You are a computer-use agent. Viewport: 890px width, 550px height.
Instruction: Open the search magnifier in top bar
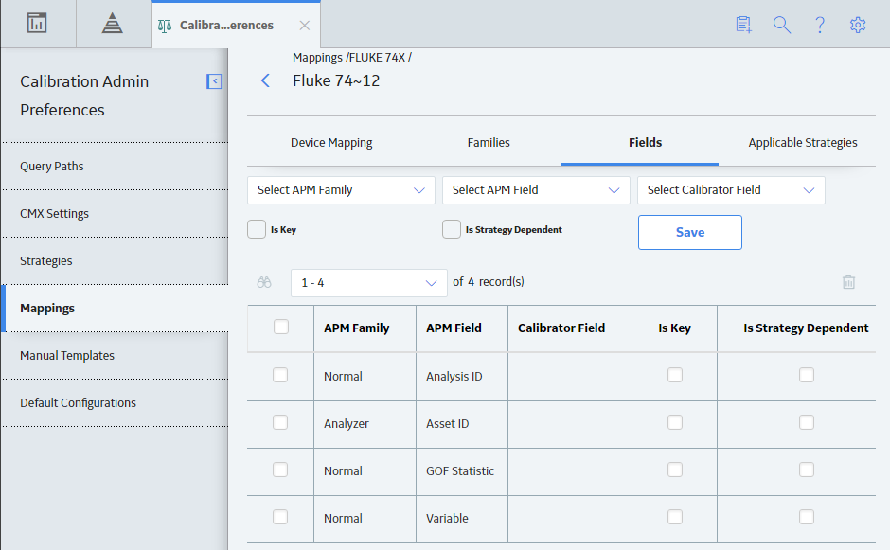pyautogui.click(x=781, y=25)
